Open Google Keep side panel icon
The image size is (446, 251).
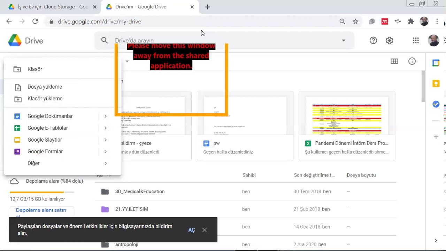click(436, 84)
